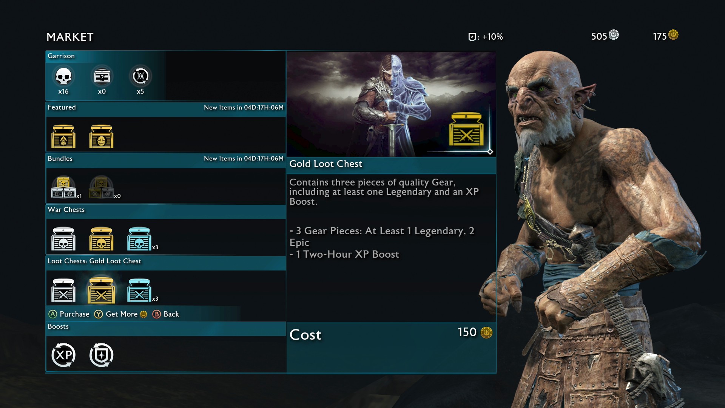Select the Silver Loot Chest
The image size is (725, 408).
tap(63, 290)
